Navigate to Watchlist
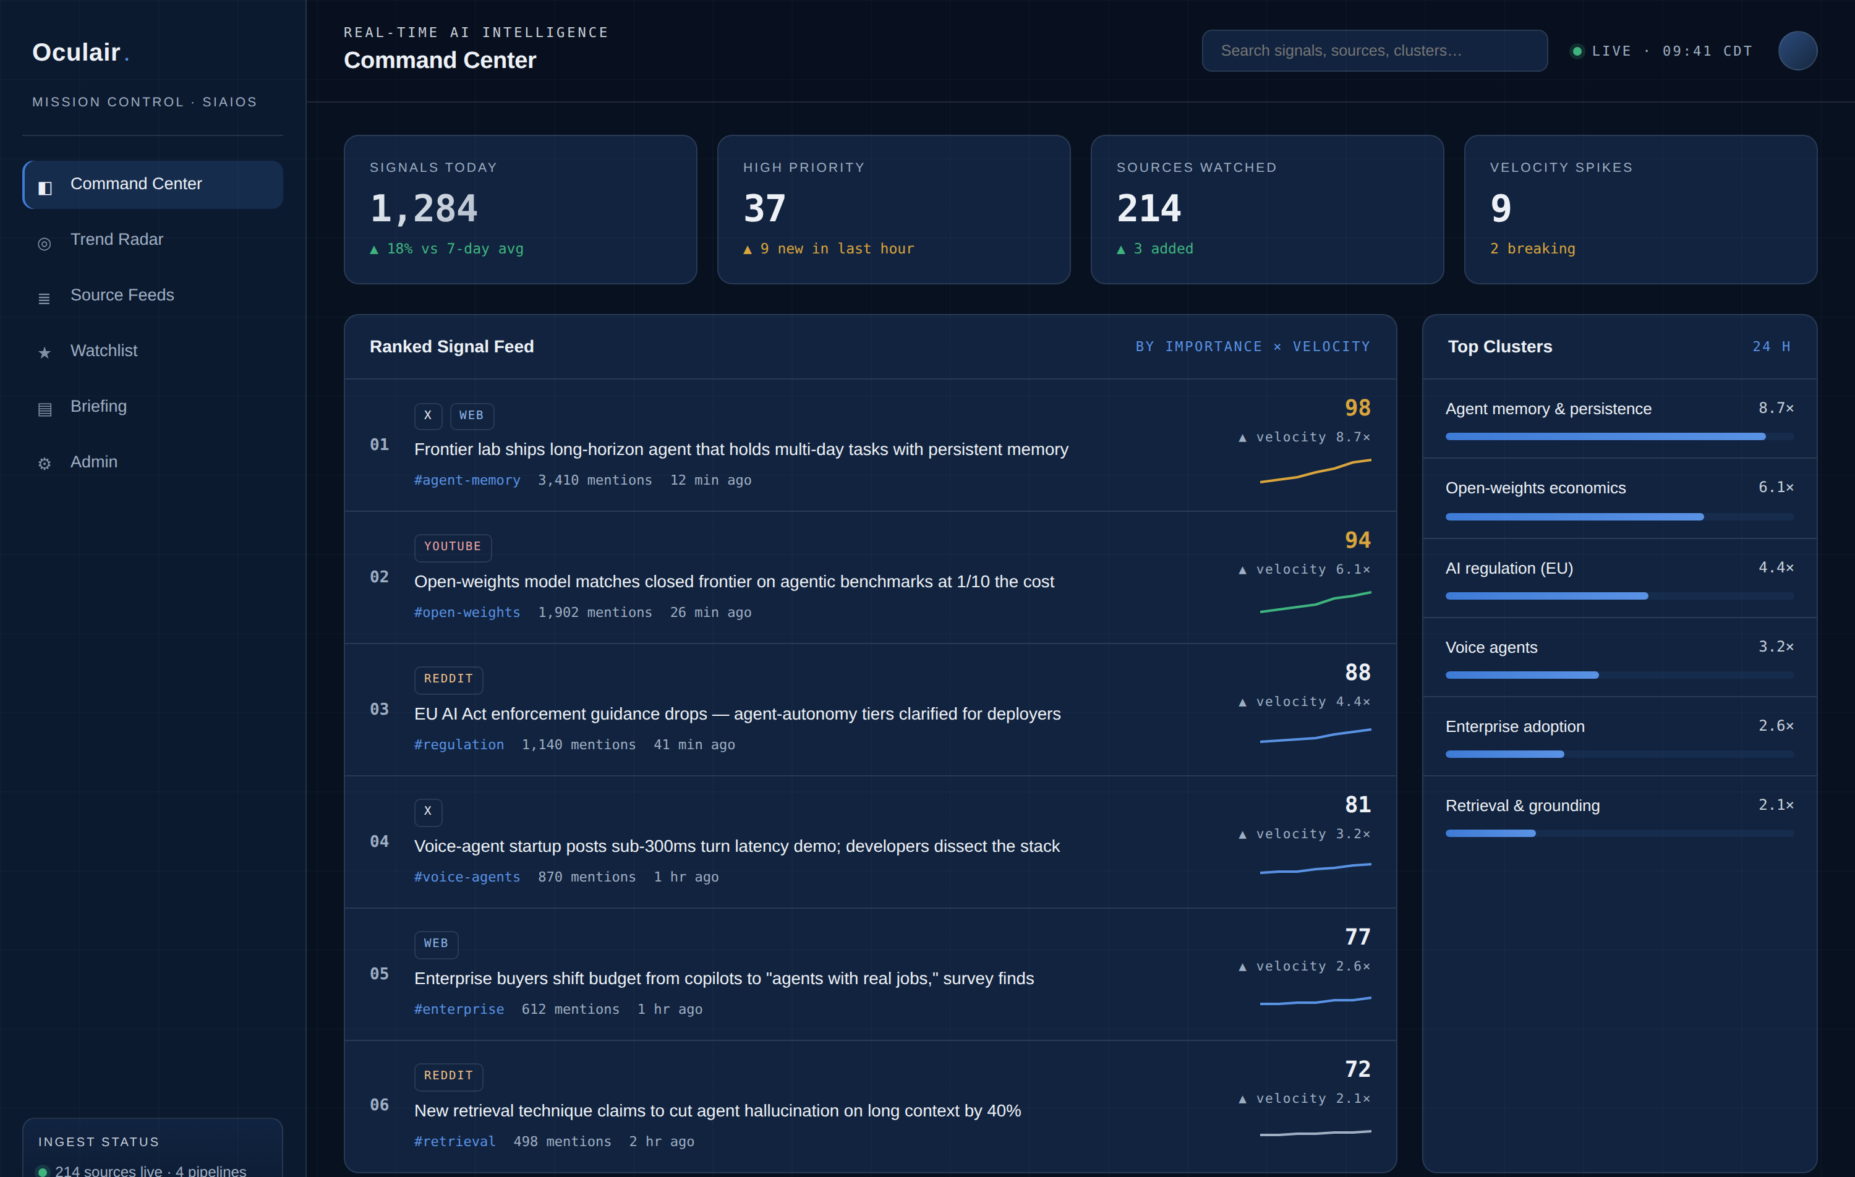The height and width of the screenshot is (1177, 1855). [x=153, y=351]
